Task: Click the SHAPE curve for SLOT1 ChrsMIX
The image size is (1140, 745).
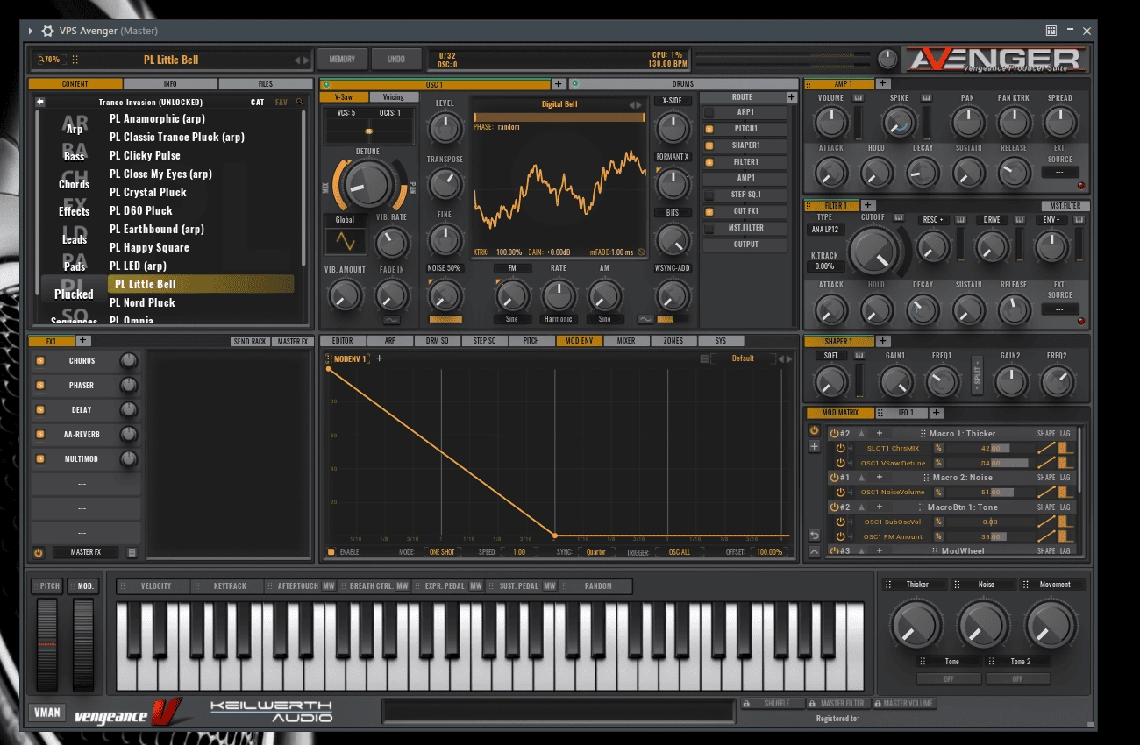Action: pyautogui.click(x=1045, y=448)
